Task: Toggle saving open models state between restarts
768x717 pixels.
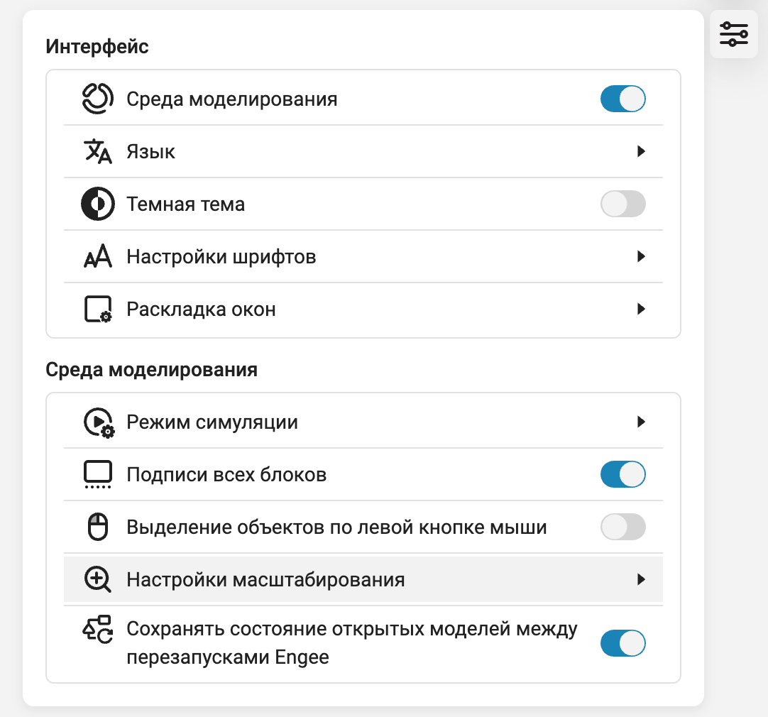Action: point(622,643)
